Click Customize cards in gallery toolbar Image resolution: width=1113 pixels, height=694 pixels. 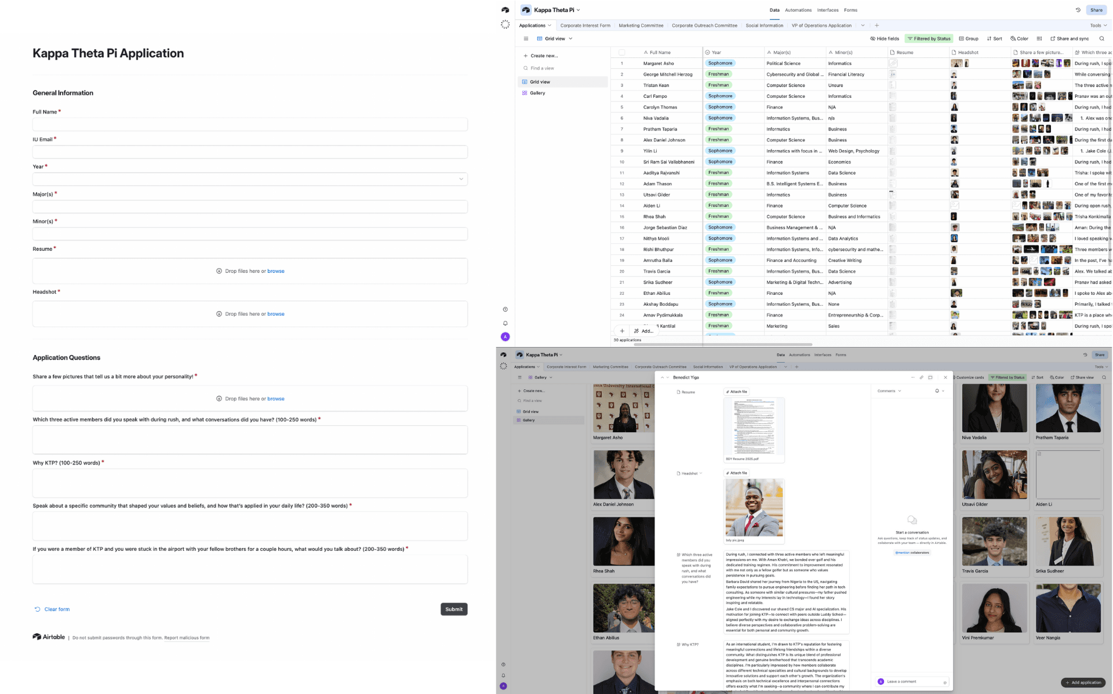967,377
